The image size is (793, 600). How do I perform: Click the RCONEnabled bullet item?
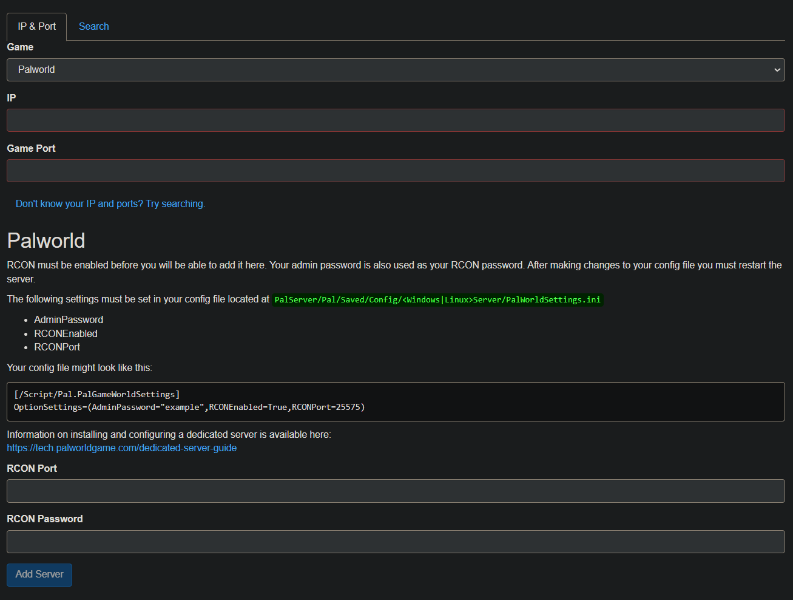[x=66, y=333]
